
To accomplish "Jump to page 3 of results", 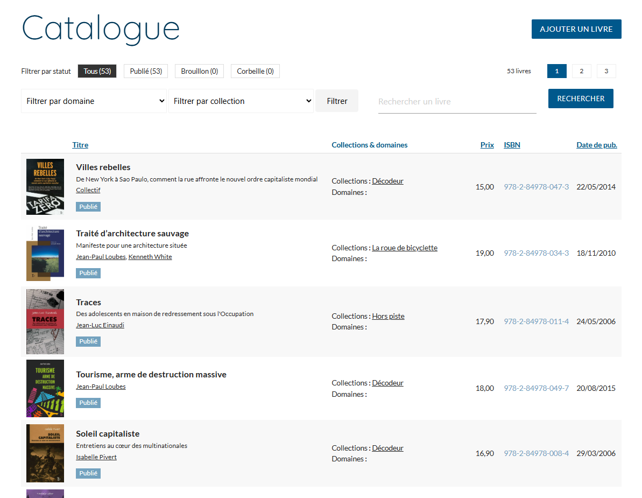I will [606, 71].
